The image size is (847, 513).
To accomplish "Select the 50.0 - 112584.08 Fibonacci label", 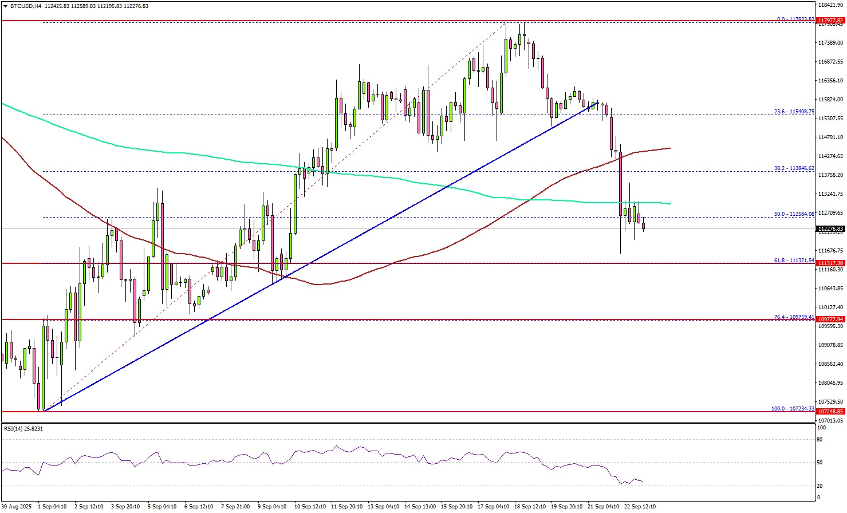I will click(x=794, y=214).
